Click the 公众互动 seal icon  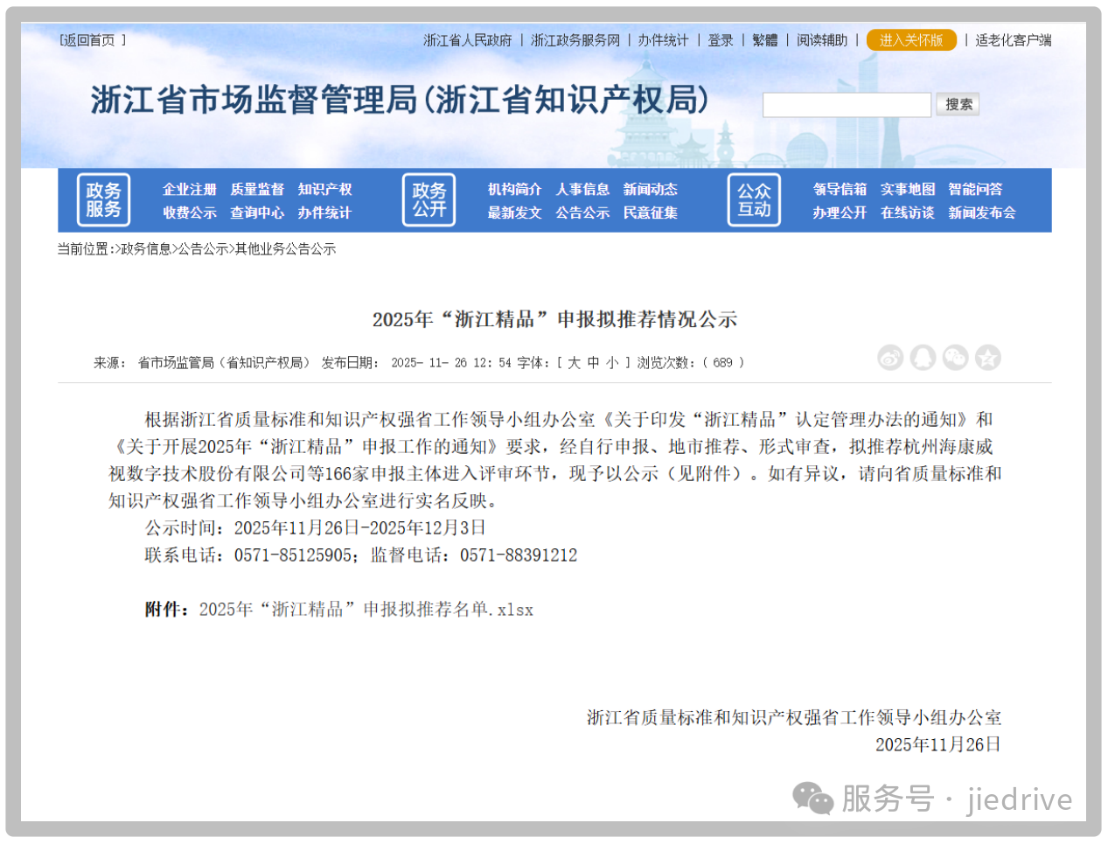(753, 200)
